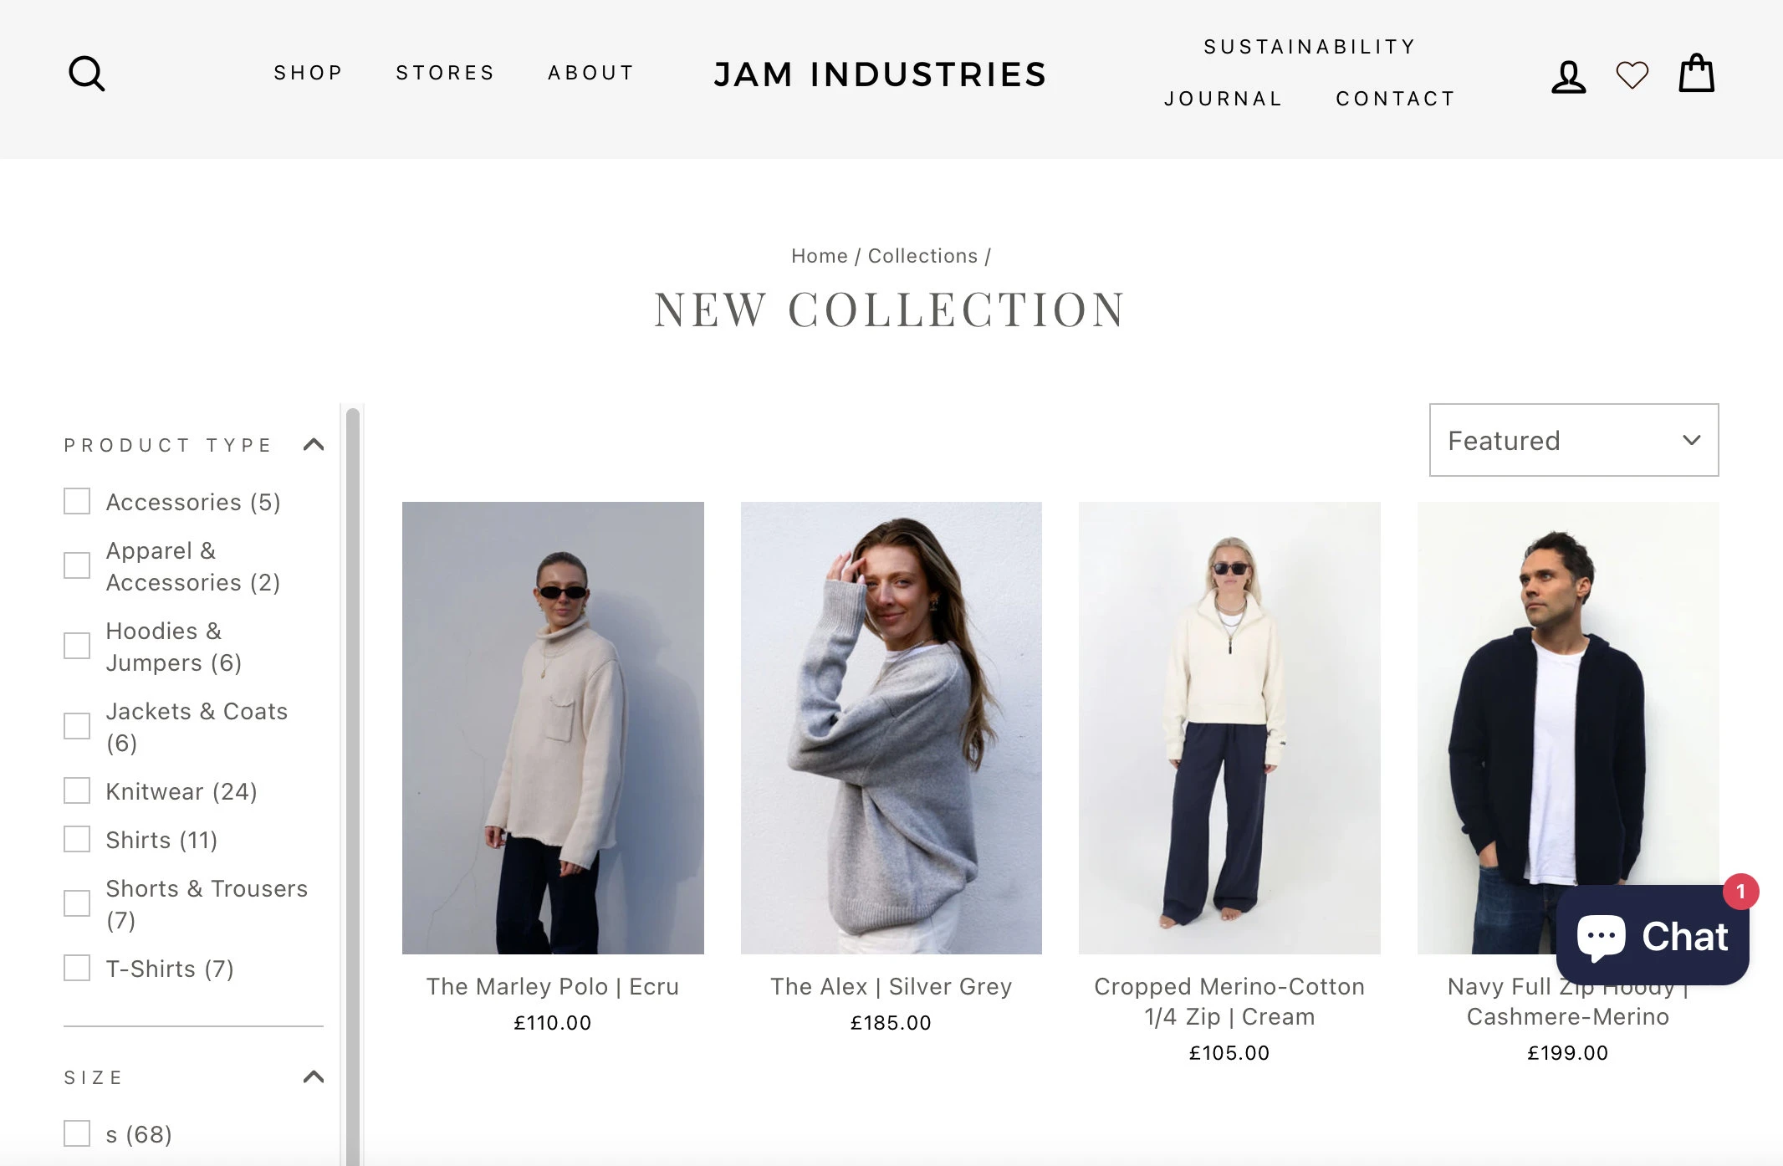
Task: Open the wishlist heart icon
Action: pyautogui.click(x=1632, y=75)
